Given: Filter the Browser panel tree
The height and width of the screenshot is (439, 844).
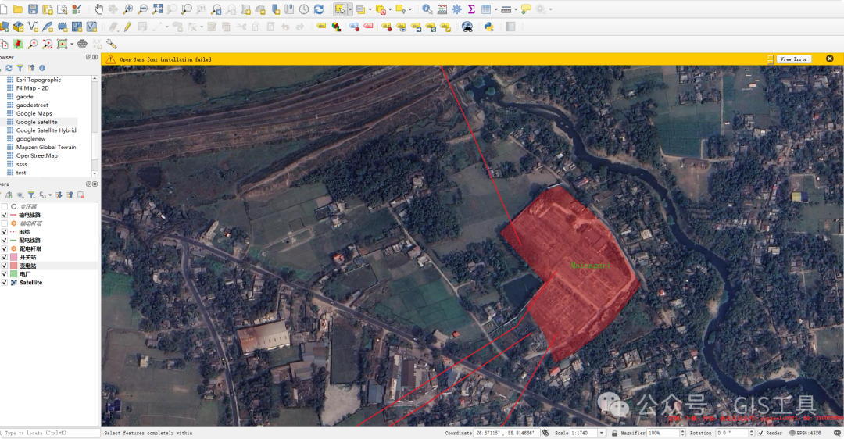Looking at the screenshot, I should click(20, 68).
